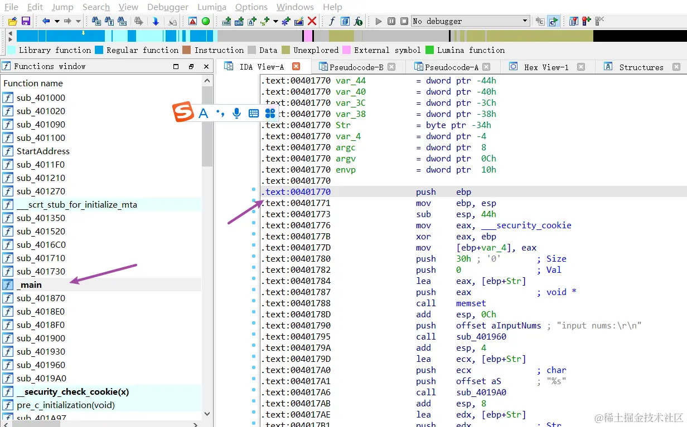Click the black region of navigation band
687x427 pixels.
point(640,36)
